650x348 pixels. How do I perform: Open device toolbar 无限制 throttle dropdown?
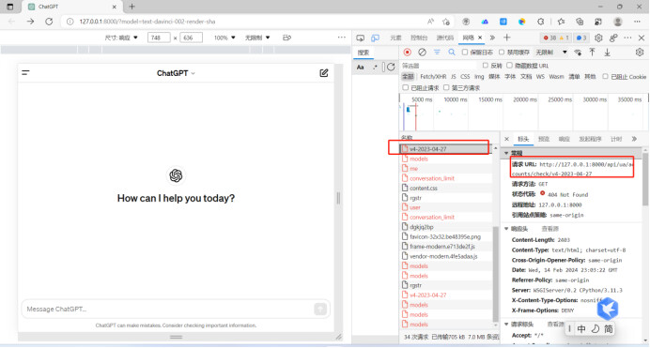coord(257,38)
